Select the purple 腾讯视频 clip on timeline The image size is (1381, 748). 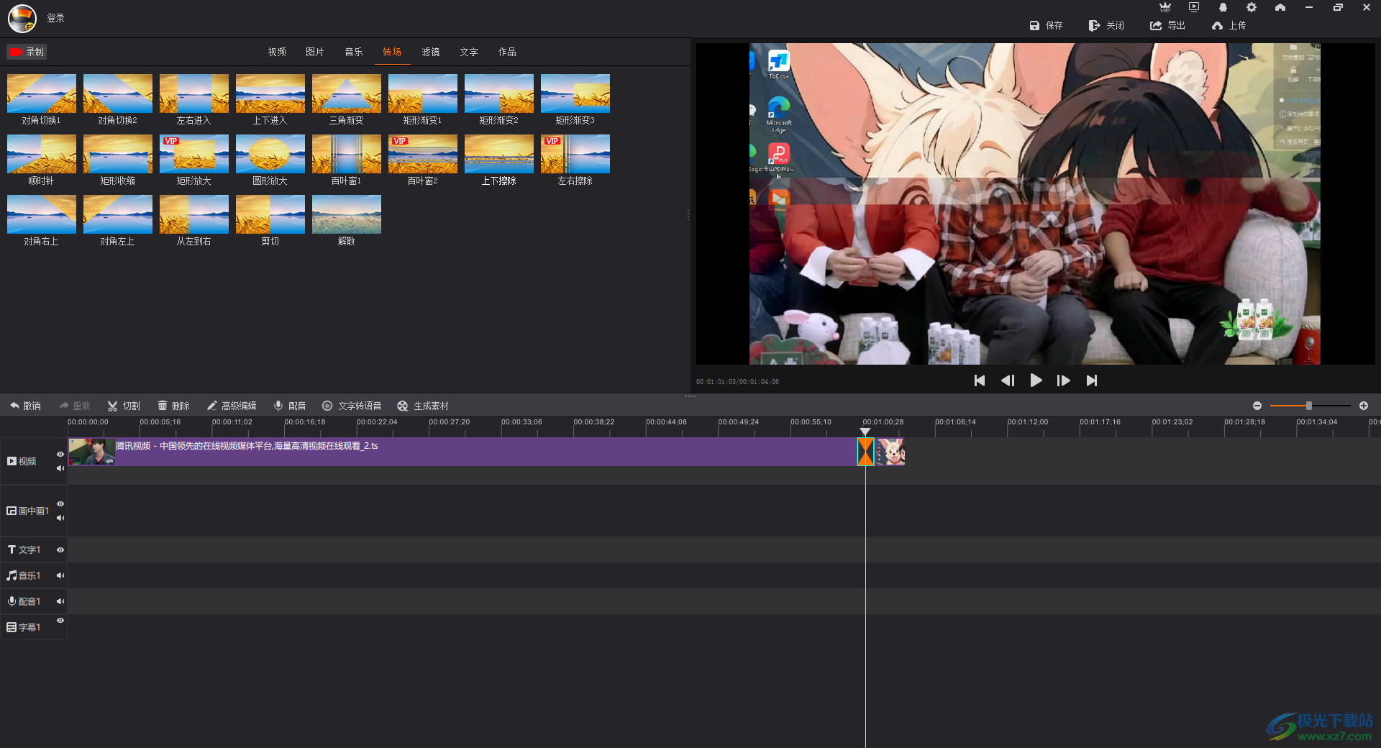point(462,452)
